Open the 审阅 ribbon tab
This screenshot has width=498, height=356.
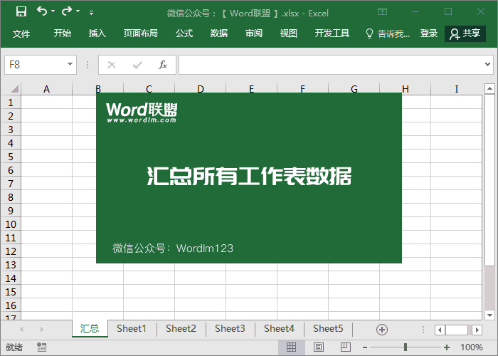pos(254,33)
